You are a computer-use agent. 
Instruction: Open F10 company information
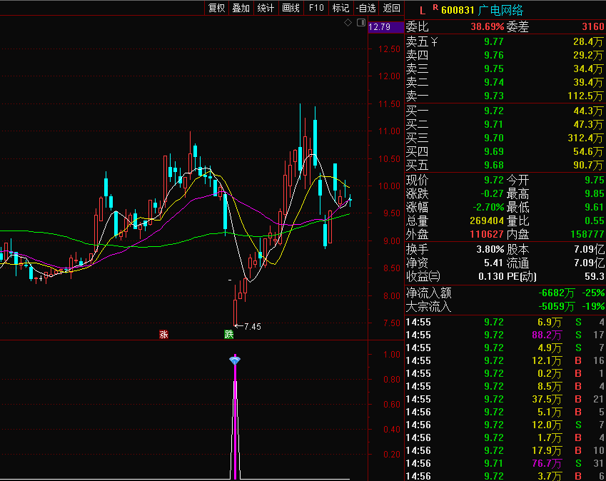pyautogui.click(x=316, y=8)
